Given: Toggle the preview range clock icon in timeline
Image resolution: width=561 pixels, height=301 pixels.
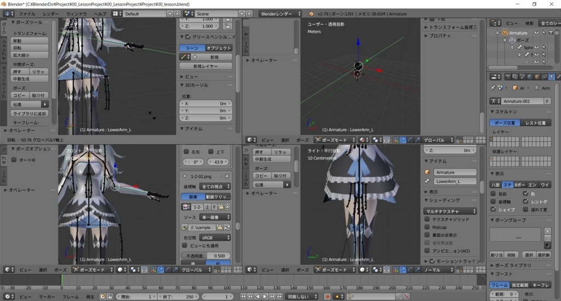Looking at the screenshot, I should pyautogui.click(x=102, y=297).
